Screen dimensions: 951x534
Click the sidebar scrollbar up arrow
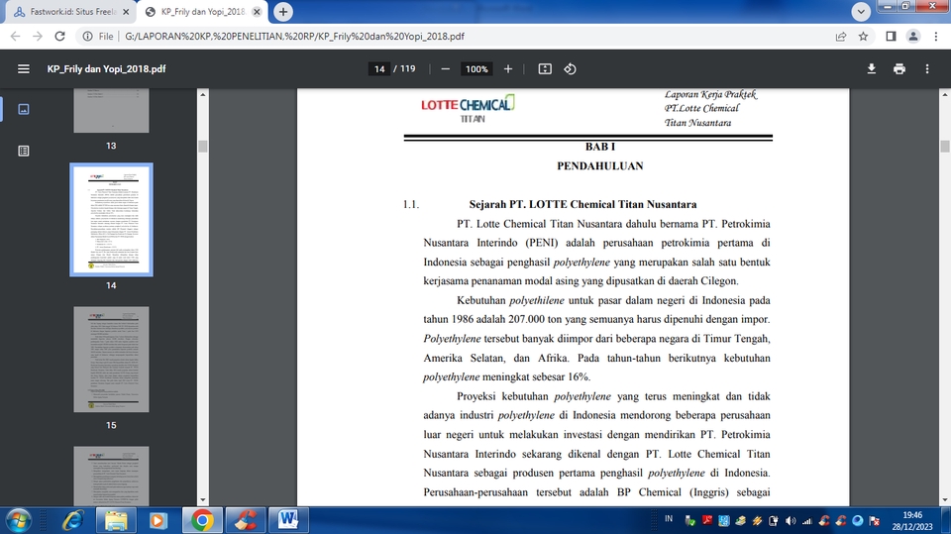(x=202, y=95)
